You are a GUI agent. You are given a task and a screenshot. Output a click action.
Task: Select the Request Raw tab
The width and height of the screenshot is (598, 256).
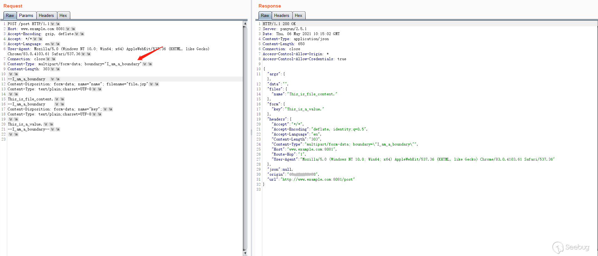[10, 15]
